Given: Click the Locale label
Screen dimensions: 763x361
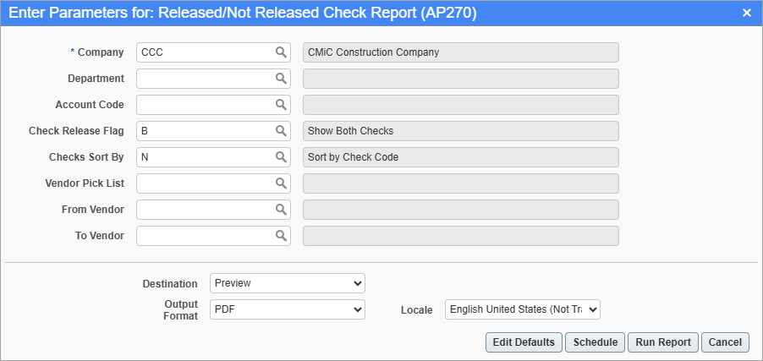Looking at the screenshot, I should point(416,310).
